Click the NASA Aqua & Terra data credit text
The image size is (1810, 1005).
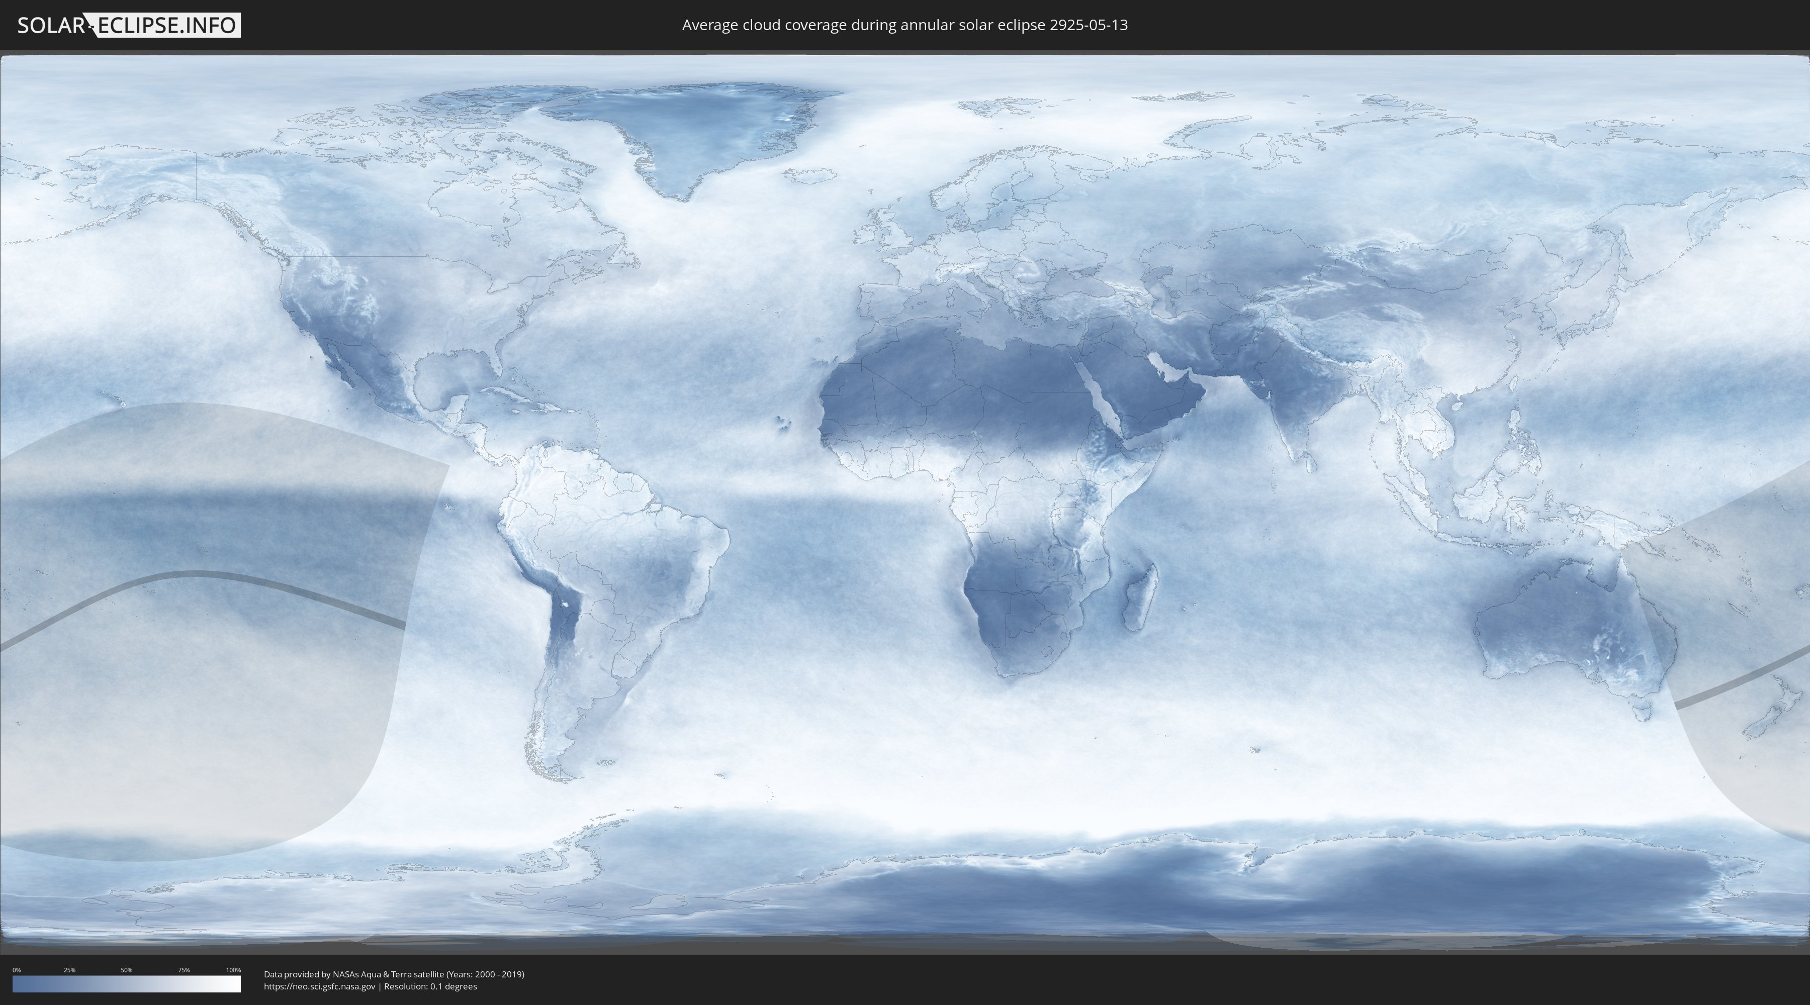click(x=394, y=974)
